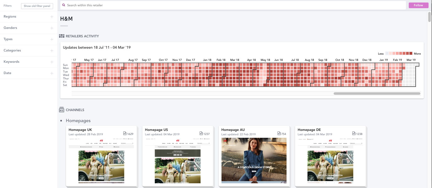Click the search magnifier icon
Image resolution: width=432 pixels, height=188 pixels.
pyautogui.click(x=64, y=5)
